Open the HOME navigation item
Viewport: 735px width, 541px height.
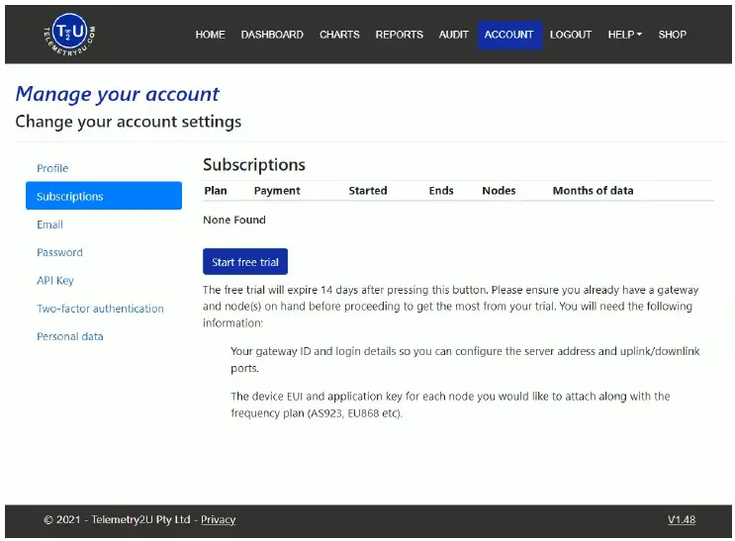[x=210, y=35]
